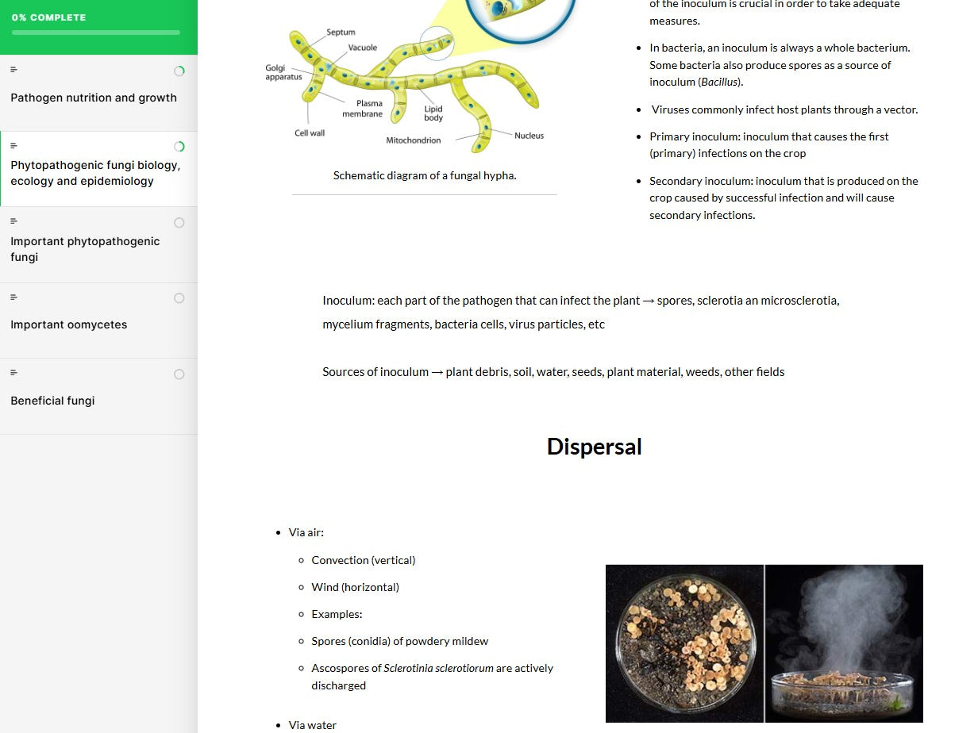Select the "Phytopathogenic fungi biology, ecology and epidemiology" lesson
Viewport: 978px width, 733px height.
click(95, 171)
